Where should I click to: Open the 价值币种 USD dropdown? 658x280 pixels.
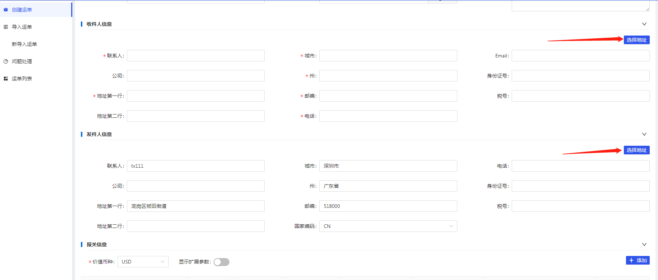pyautogui.click(x=143, y=262)
